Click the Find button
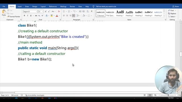Viewport: 182px width, 102px height. coord(172,10)
